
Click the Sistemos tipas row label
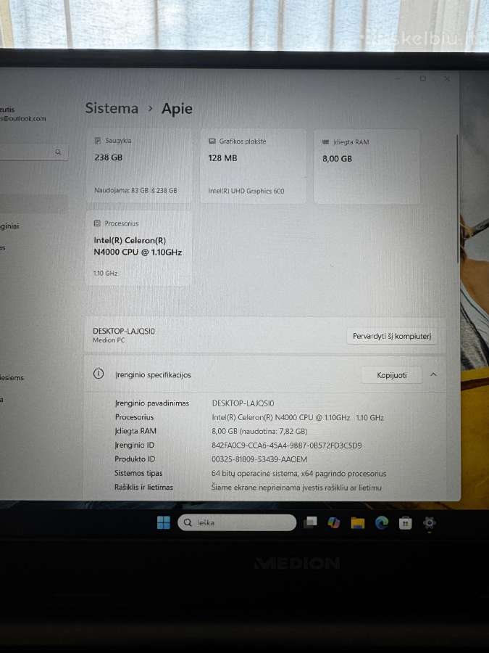(138, 473)
